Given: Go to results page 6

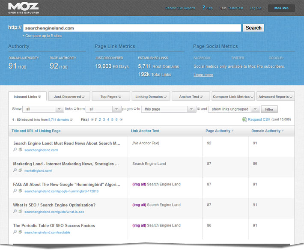Looking at the screenshot, I should (116, 120).
